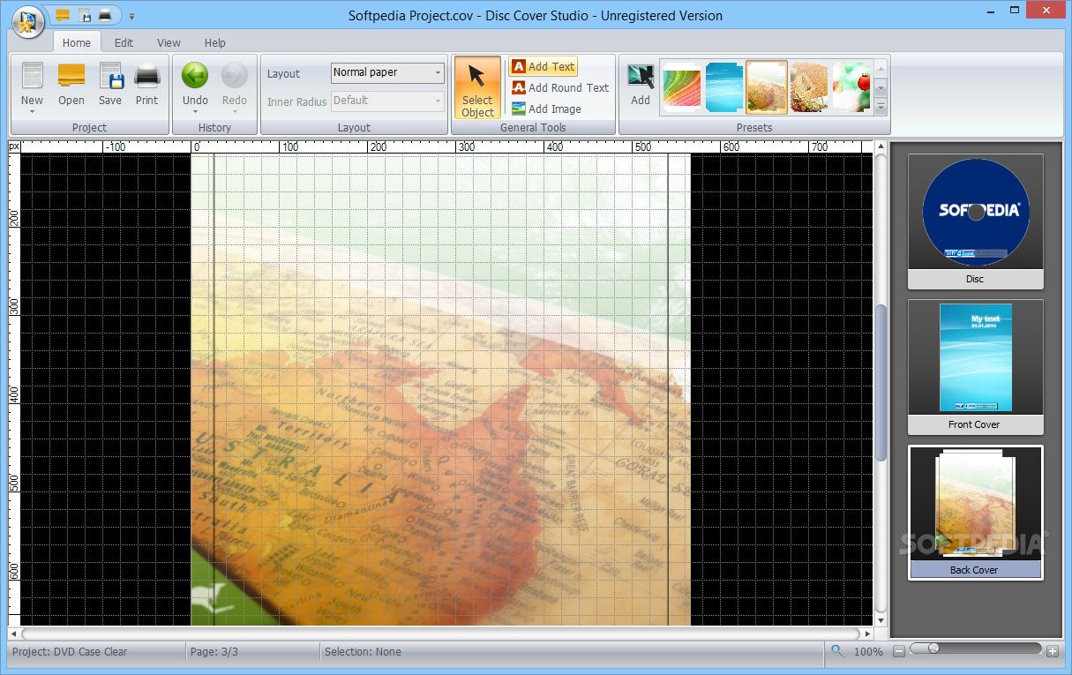Click the Page: 3/3 status text
The height and width of the screenshot is (675, 1072).
[x=214, y=652]
